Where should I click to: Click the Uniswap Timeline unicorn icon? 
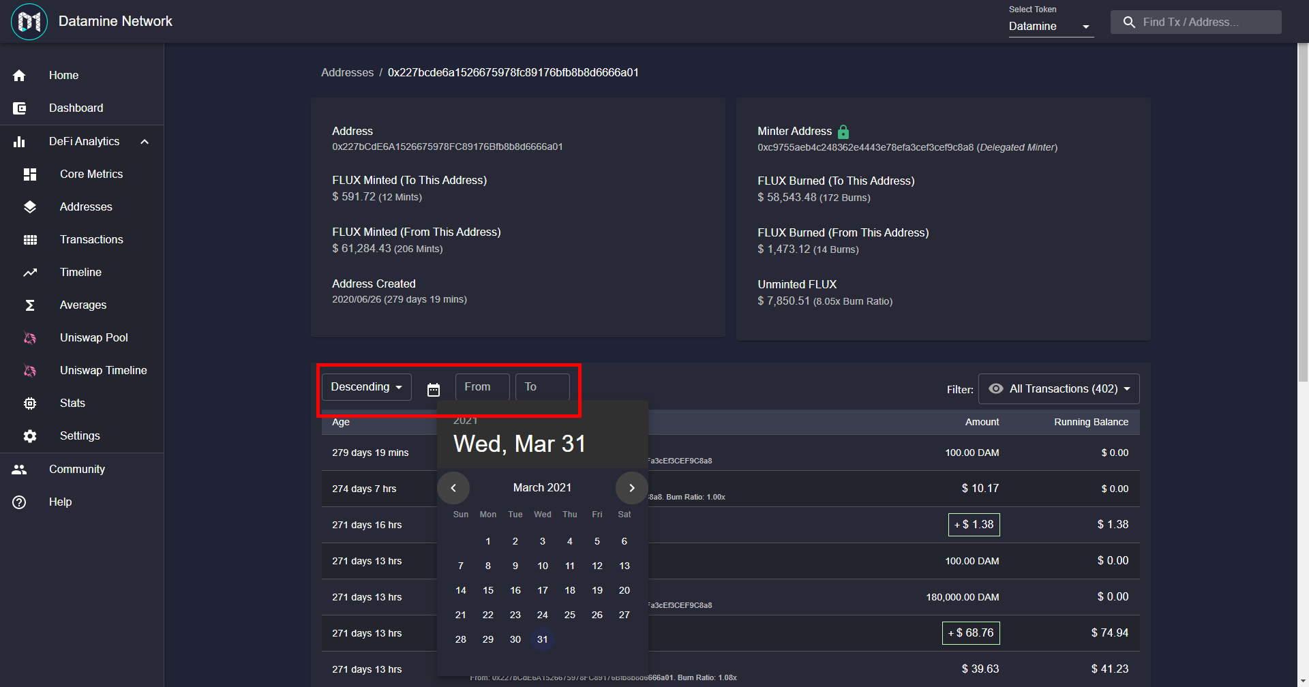[30, 371]
